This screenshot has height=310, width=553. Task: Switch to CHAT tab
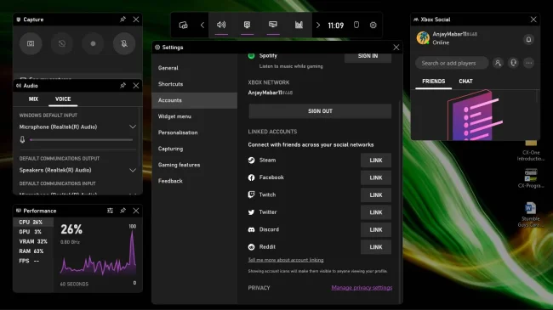coord(465,82)
